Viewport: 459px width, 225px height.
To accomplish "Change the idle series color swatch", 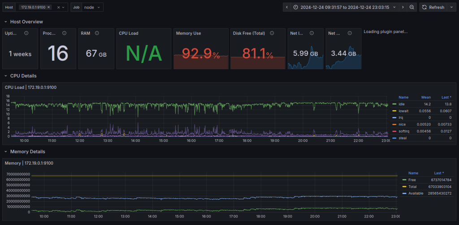I will click(394, 104).
